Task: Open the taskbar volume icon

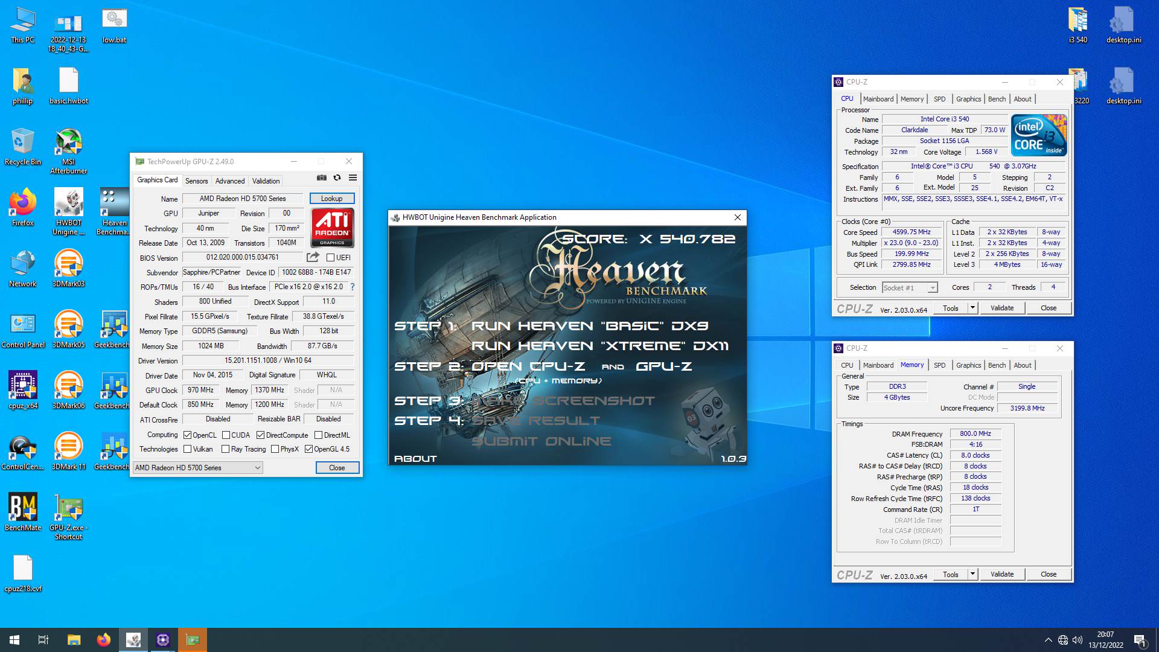Action: (1078, 640)
